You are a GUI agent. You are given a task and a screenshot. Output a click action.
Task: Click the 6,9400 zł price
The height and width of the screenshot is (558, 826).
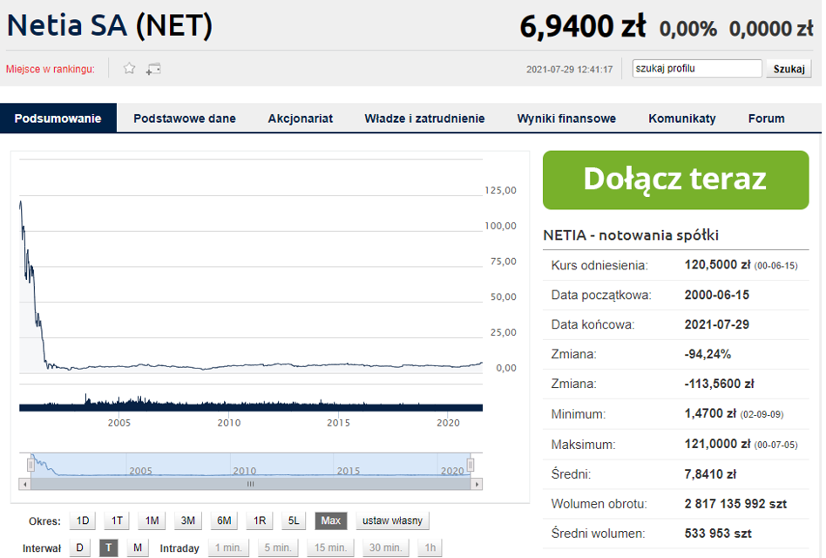pyautogui.click(x=583, y=26)
